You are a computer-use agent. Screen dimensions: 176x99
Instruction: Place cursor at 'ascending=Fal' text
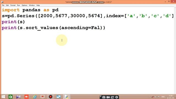click(81, 28)
